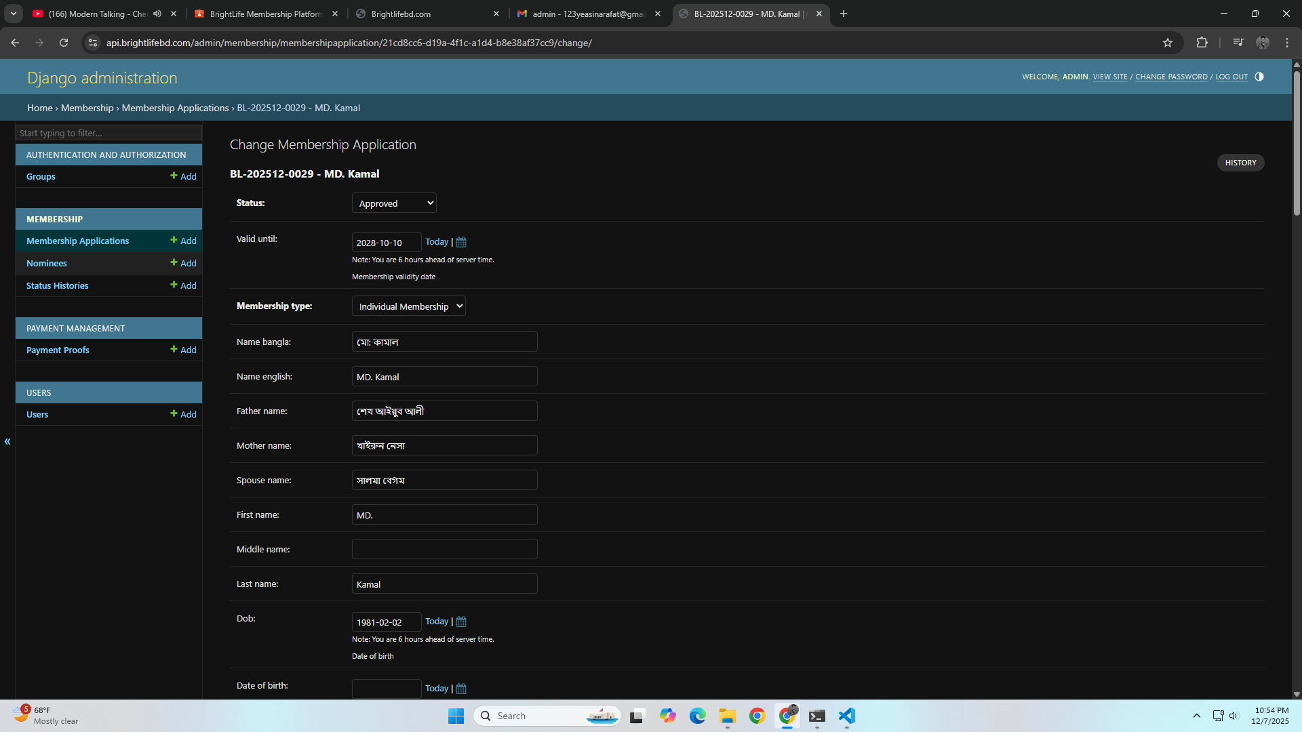This screenshot has height=732, width=1302.
Task: Mute the Modern Talking tab speaker icon
Action: pyautogui.click(x=157, y=14)
